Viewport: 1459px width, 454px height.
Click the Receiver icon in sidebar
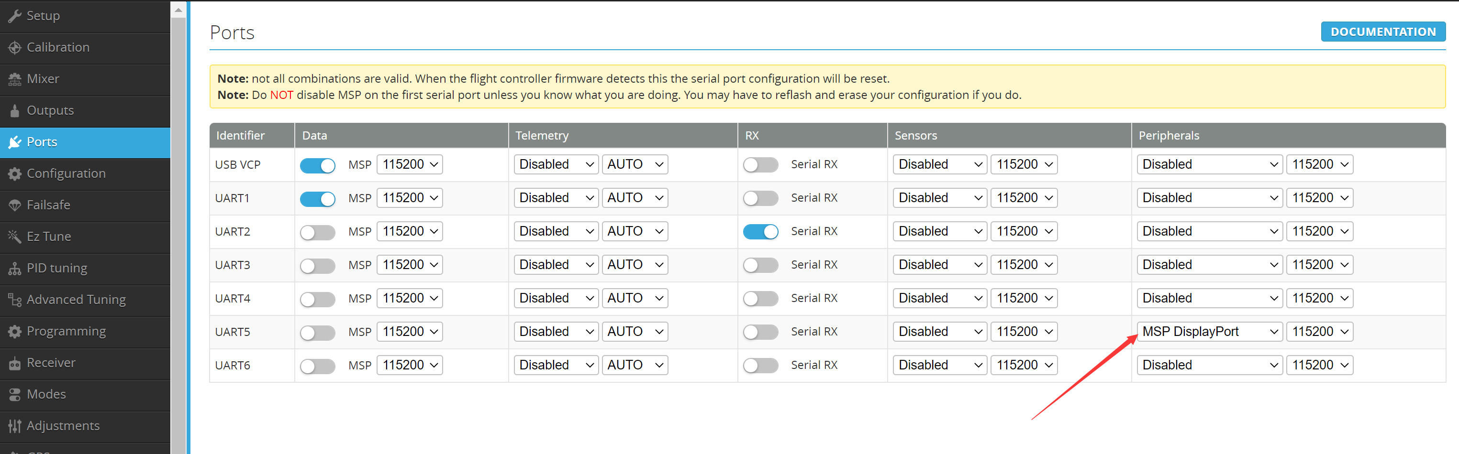(x=15, y=363)
